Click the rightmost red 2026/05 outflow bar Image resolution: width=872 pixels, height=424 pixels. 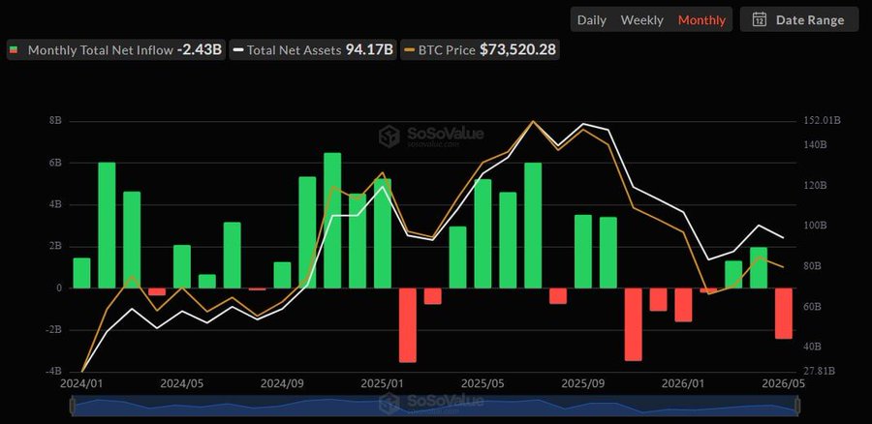(x=784, y=314)
